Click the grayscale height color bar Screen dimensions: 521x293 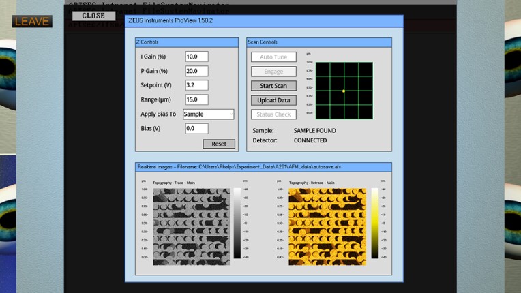237,223
